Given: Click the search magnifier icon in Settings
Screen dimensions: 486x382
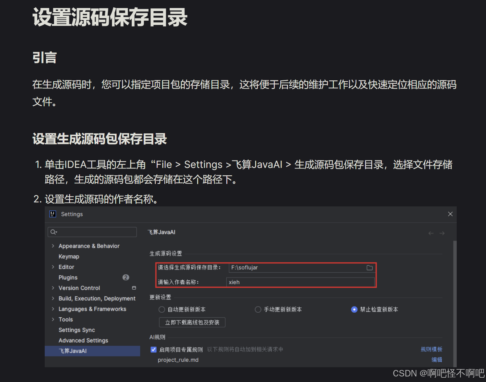Looking at the screenshot, I should 54,232.
